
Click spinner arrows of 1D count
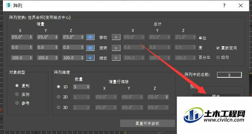pos(88,87)
